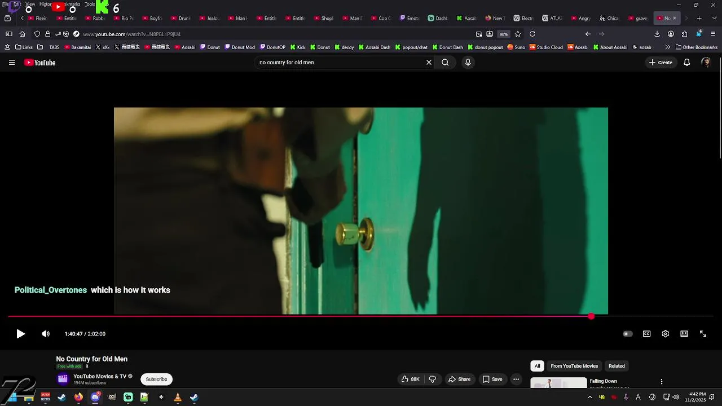
Task: Play the No Country for Old Men video
Action: pyautogui.click(x=20, y=334)
